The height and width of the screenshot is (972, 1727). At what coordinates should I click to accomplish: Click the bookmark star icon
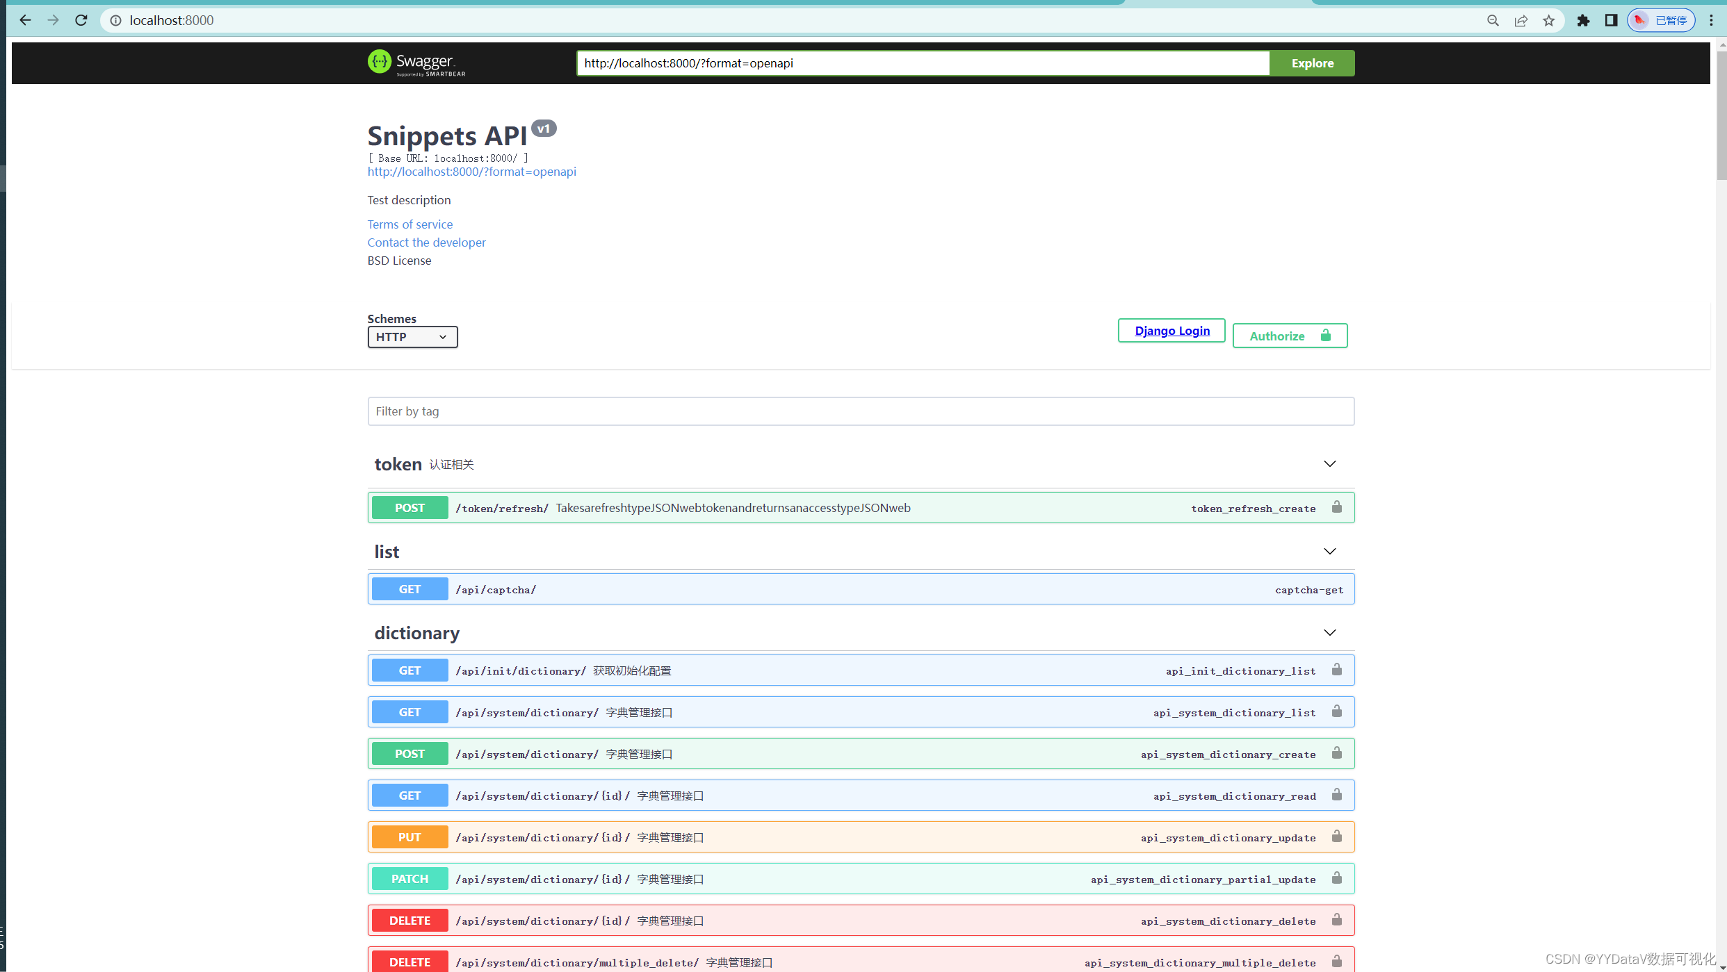[x=1548, y=20]
